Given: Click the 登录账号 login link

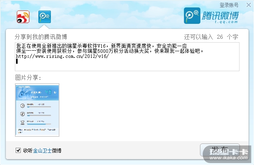Looking at the screenshot, I should [229, 5].
